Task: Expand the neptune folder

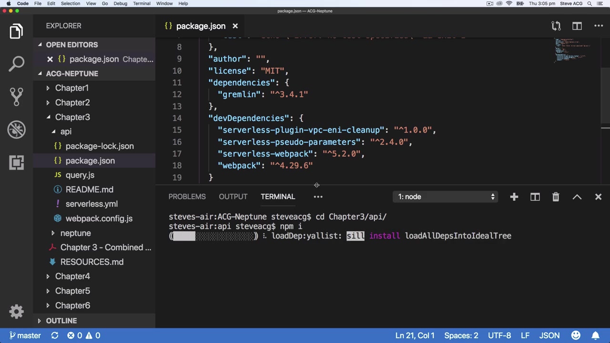Action: pos(75,233)
